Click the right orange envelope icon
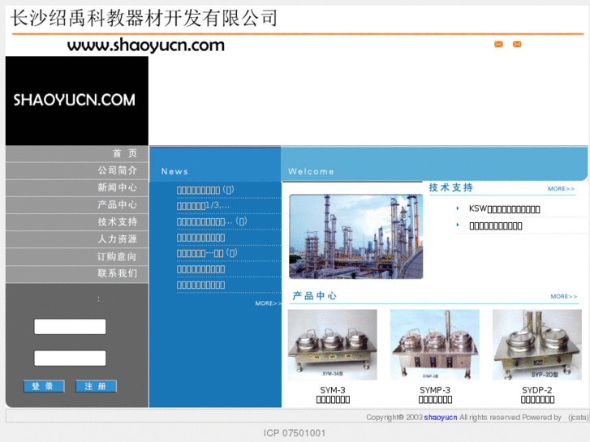Screen dimensions: 590x442 pos(518,45)
